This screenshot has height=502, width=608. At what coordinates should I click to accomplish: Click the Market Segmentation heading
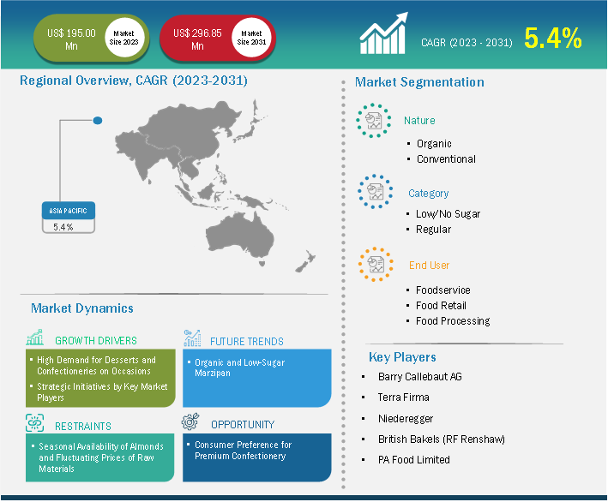pyautogui.click(x=419, y=82)
